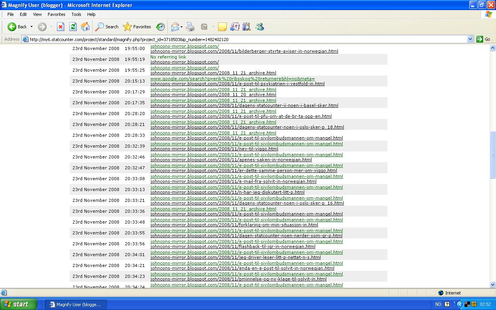Click the 20:15:13 timestamp

pos(135,81)
